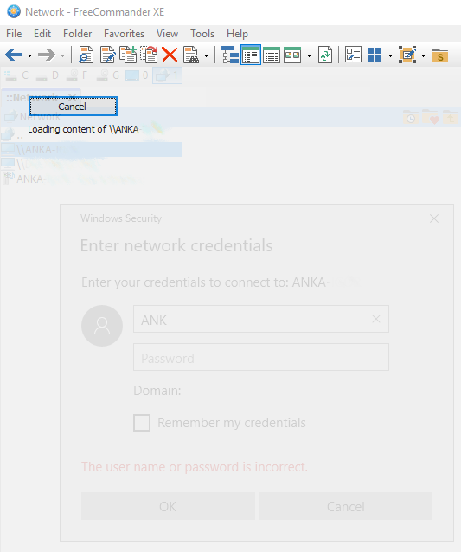461x552 pixels.
Task: Click Cancel on the loading popup
Action: click(x=73, y=106)
